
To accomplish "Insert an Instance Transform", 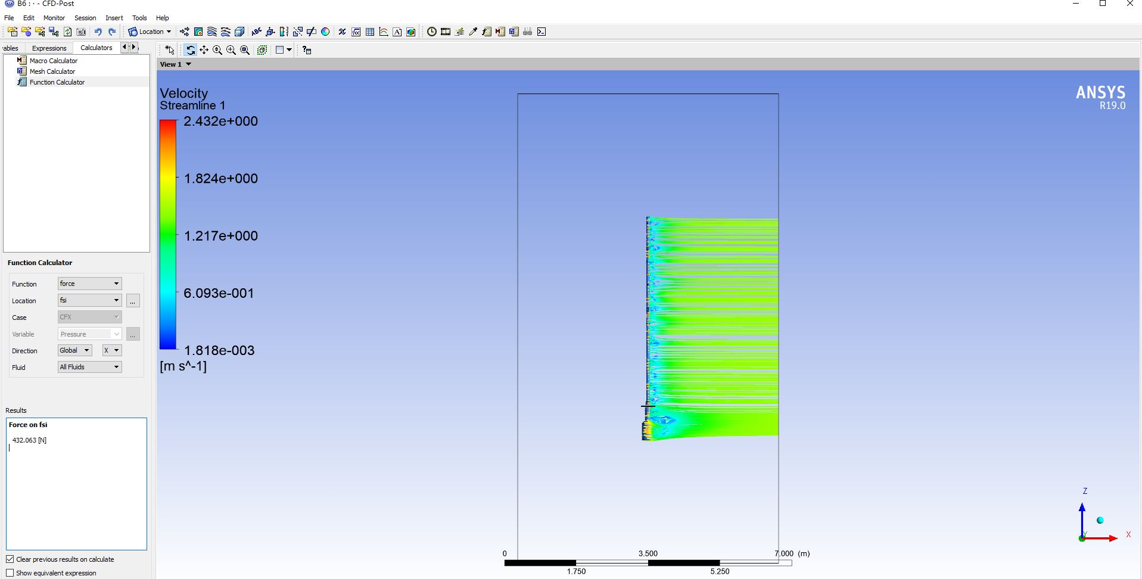I will click(x=298, y=32).
